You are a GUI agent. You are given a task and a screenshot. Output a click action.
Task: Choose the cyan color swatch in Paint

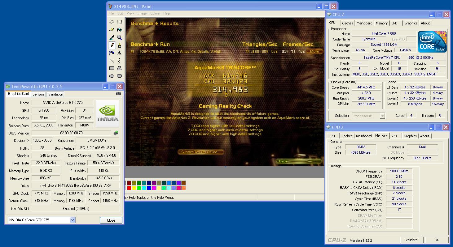pos(144,188)
